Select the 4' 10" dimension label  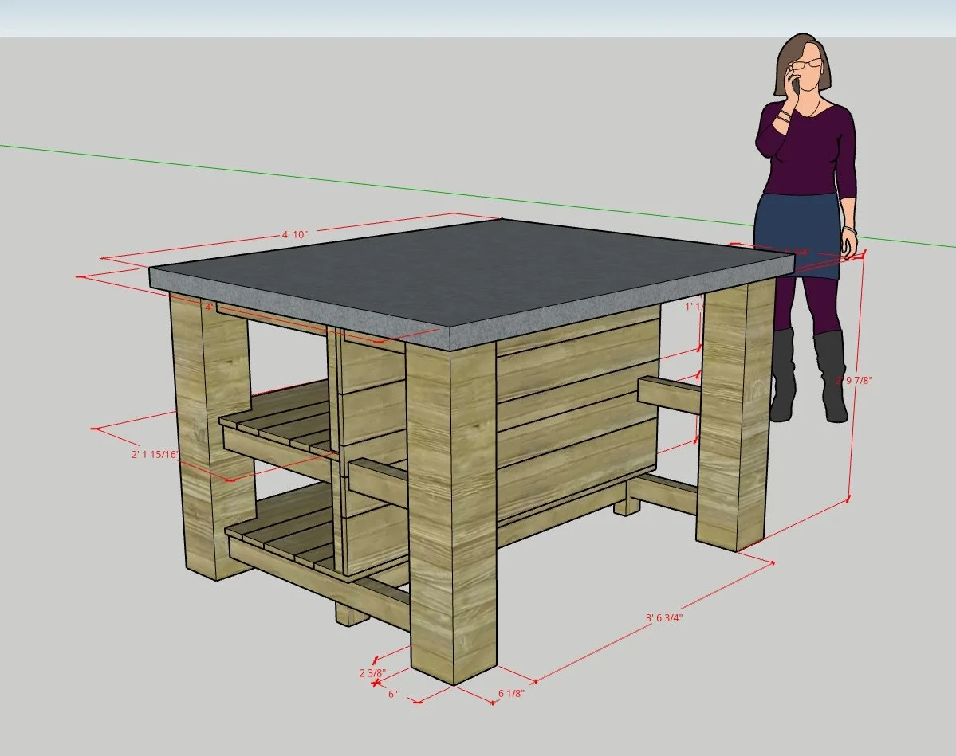[x=294, y=234]
